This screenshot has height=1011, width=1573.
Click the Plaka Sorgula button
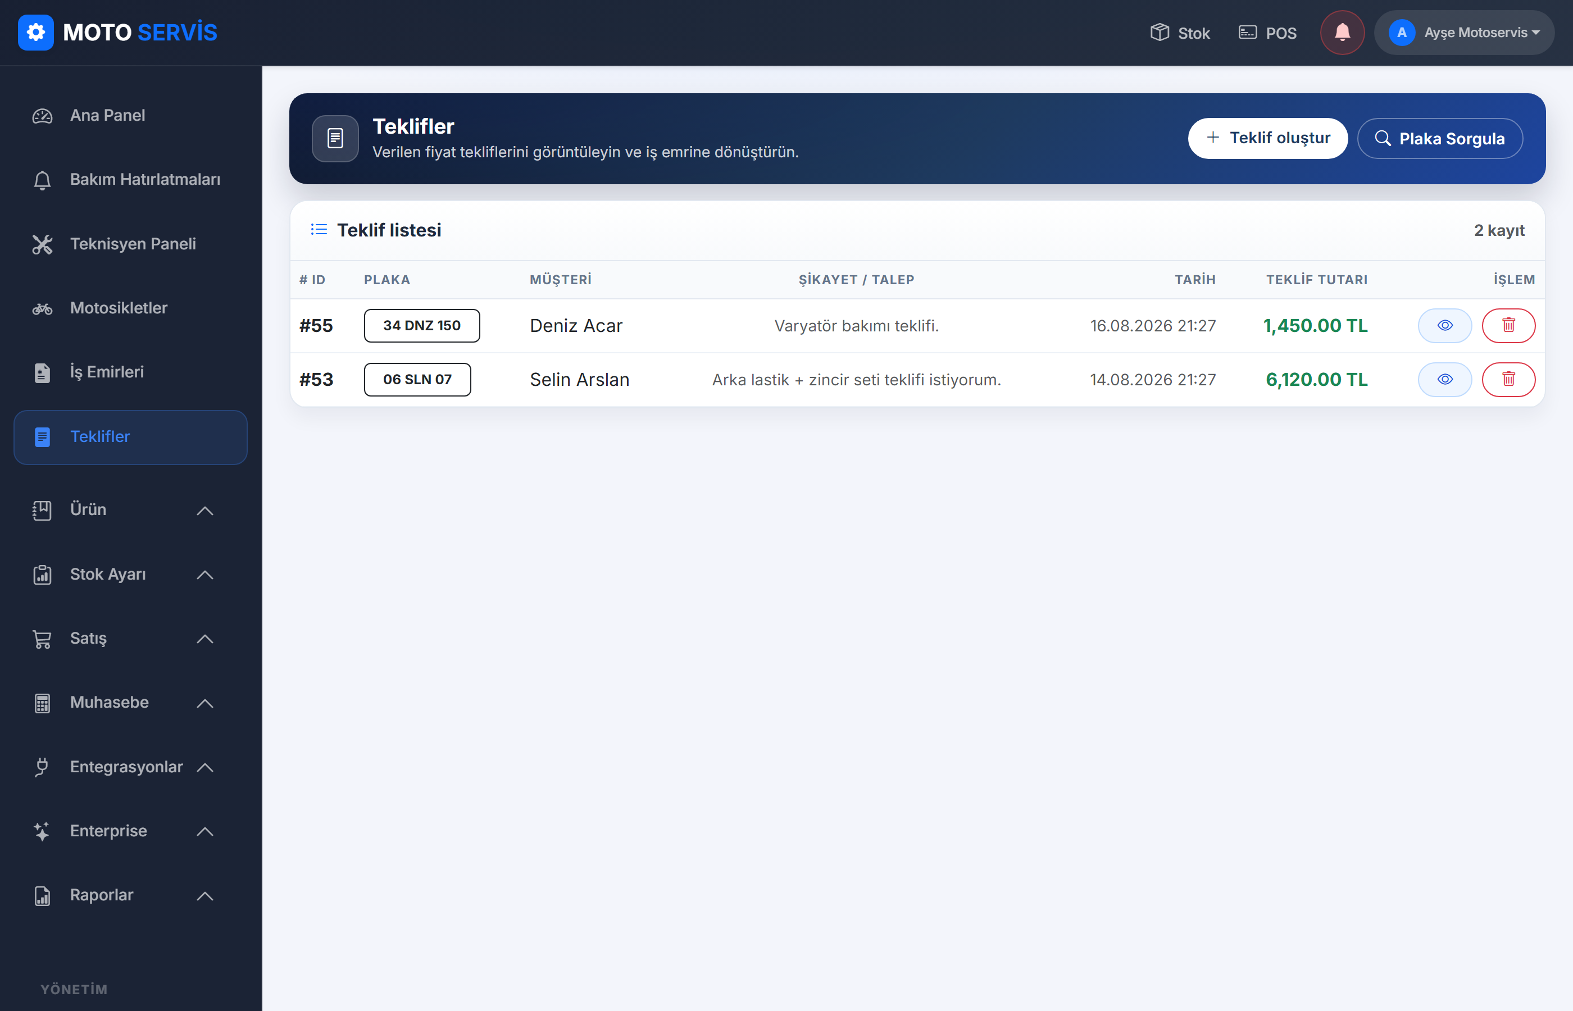click(1440, 139)
